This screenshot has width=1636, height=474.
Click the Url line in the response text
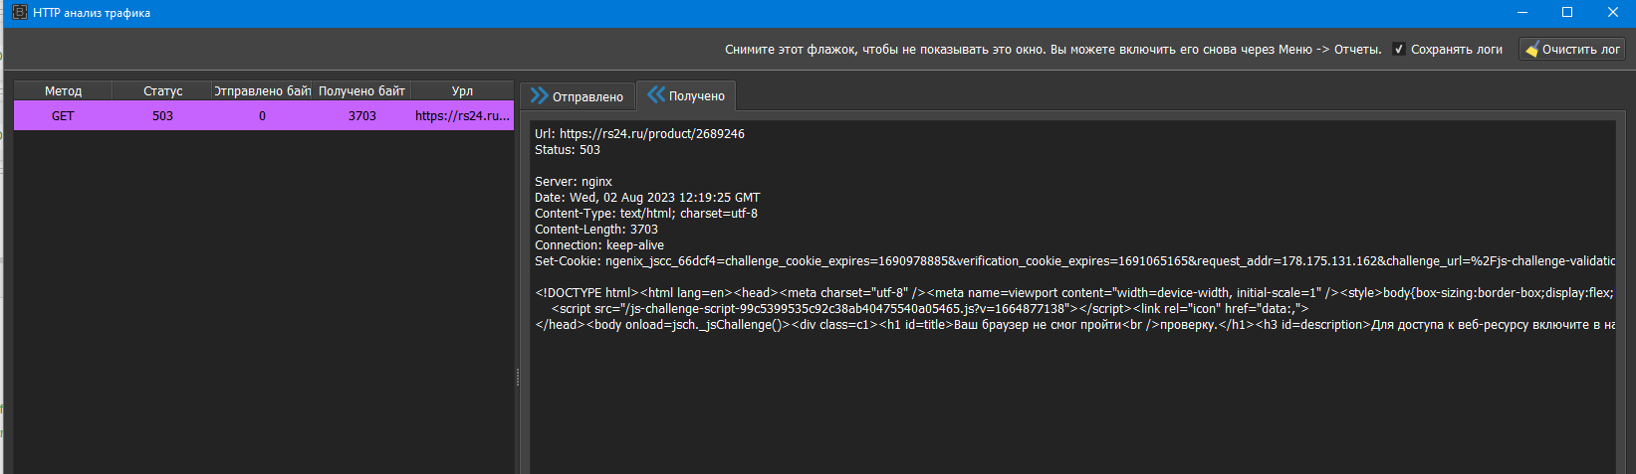pos(639,134)
